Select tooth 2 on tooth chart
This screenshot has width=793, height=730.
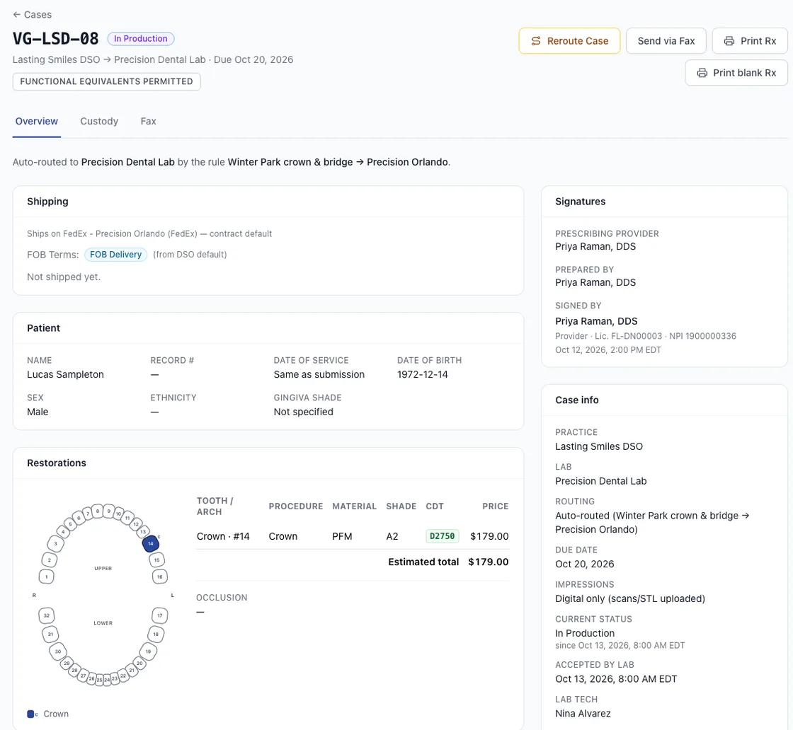click(49, 560)
